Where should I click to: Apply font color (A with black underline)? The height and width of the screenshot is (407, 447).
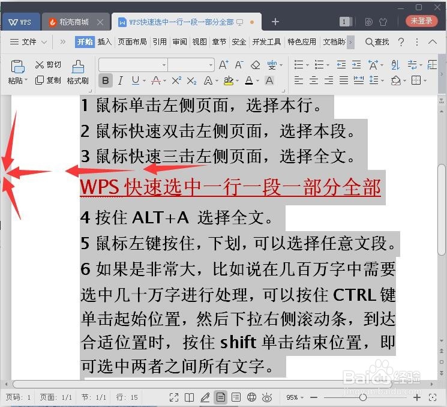click(x=249, y=81)
